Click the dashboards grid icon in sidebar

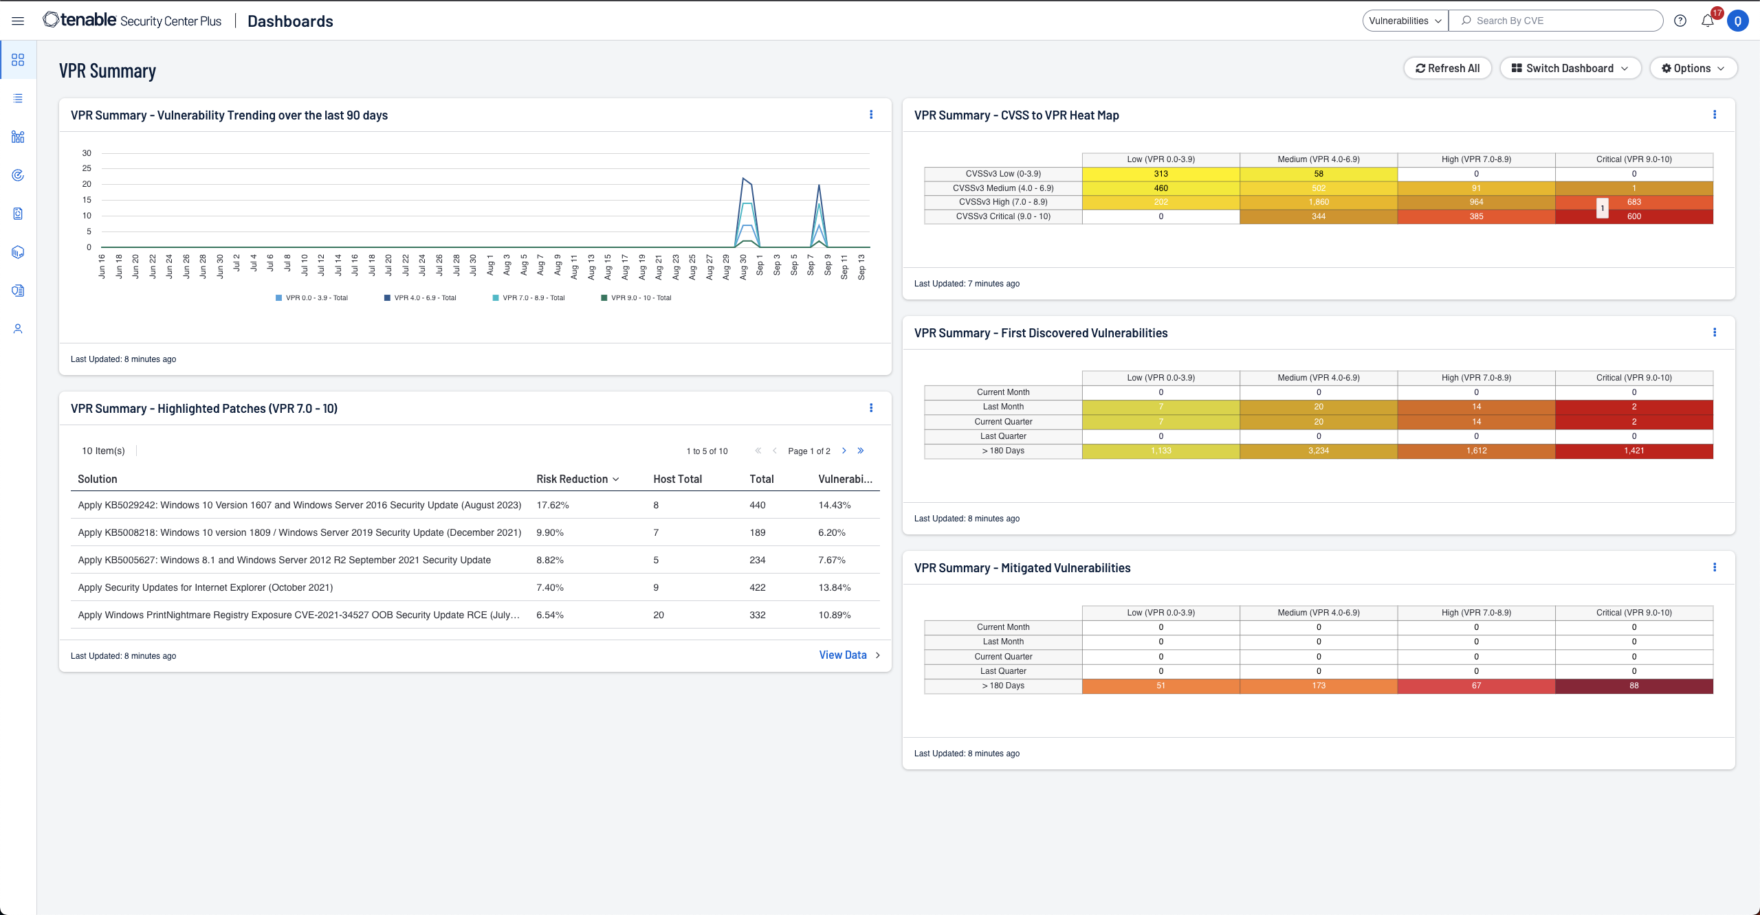pyautogui.click(x=18, y=60)
